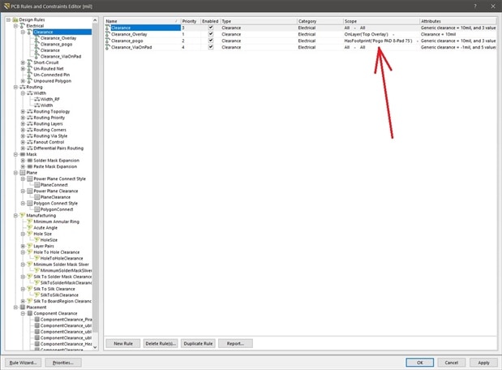Click the Routing category icon in tree
502x370 pixels.
coord(23,87)
